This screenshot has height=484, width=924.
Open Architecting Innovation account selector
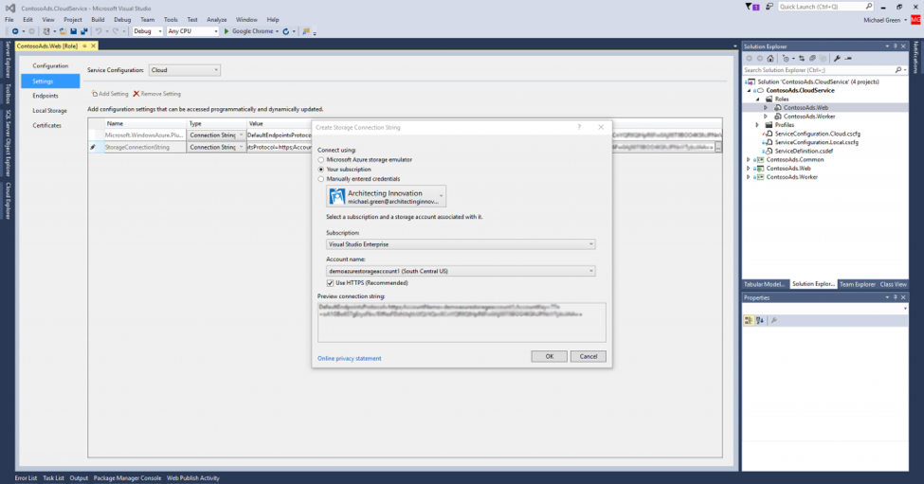[386, 197]
